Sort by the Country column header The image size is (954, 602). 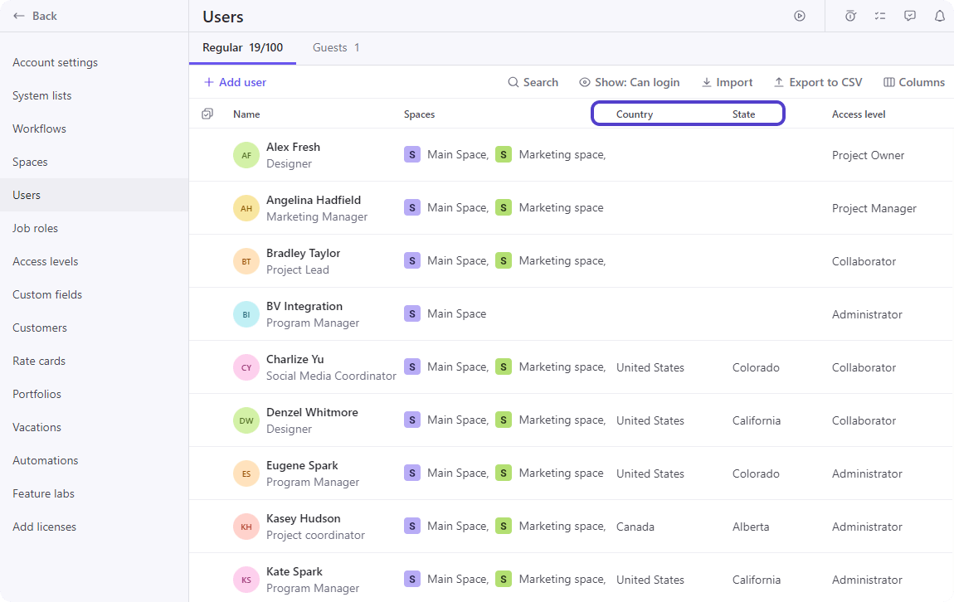pos(635,114)
